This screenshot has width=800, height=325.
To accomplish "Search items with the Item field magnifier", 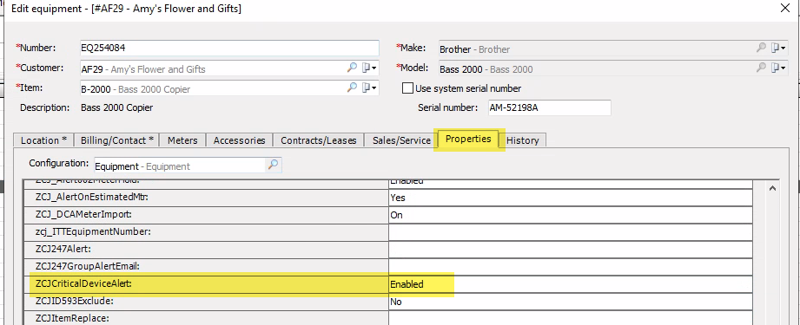I will coord(352,88).
